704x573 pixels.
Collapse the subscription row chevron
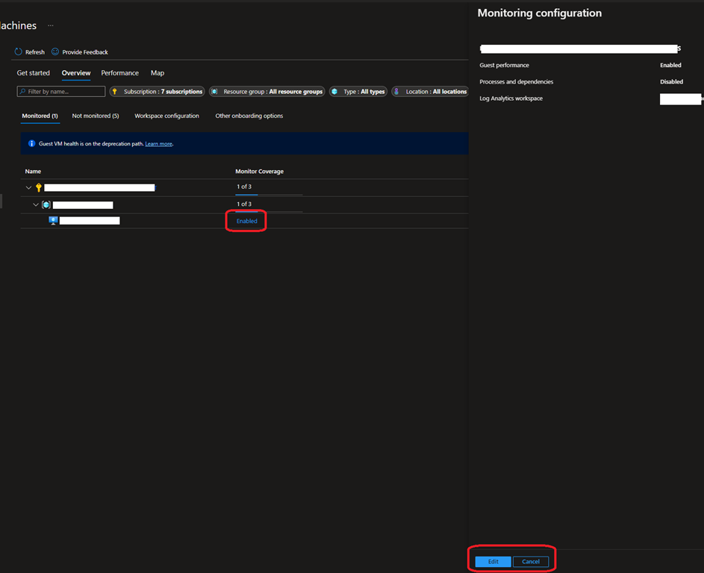29,187
